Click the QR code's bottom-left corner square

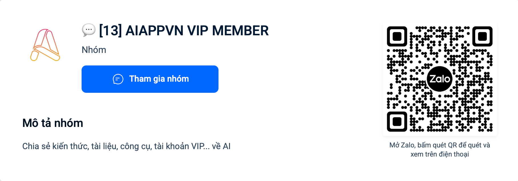click(397, 122)
